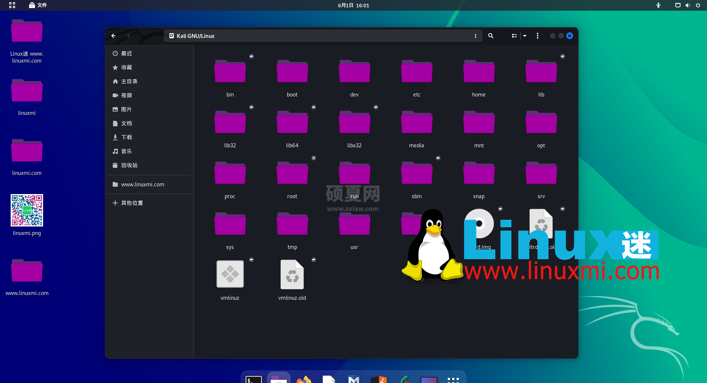The image size is (707, 383).
Task: Select the mnt folder icon
Action: click(x=479, y=122)
